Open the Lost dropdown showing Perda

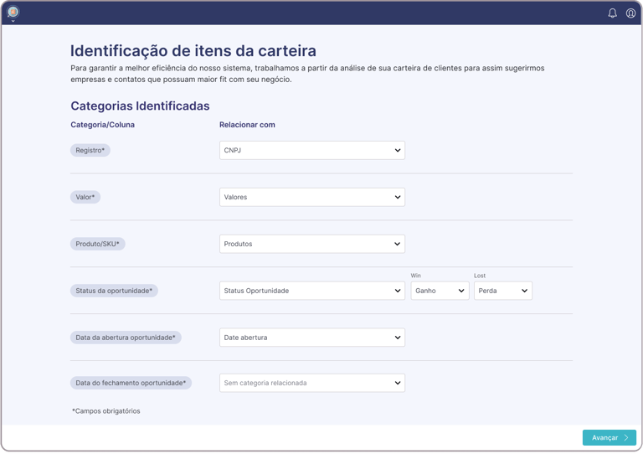click(502, 291)
